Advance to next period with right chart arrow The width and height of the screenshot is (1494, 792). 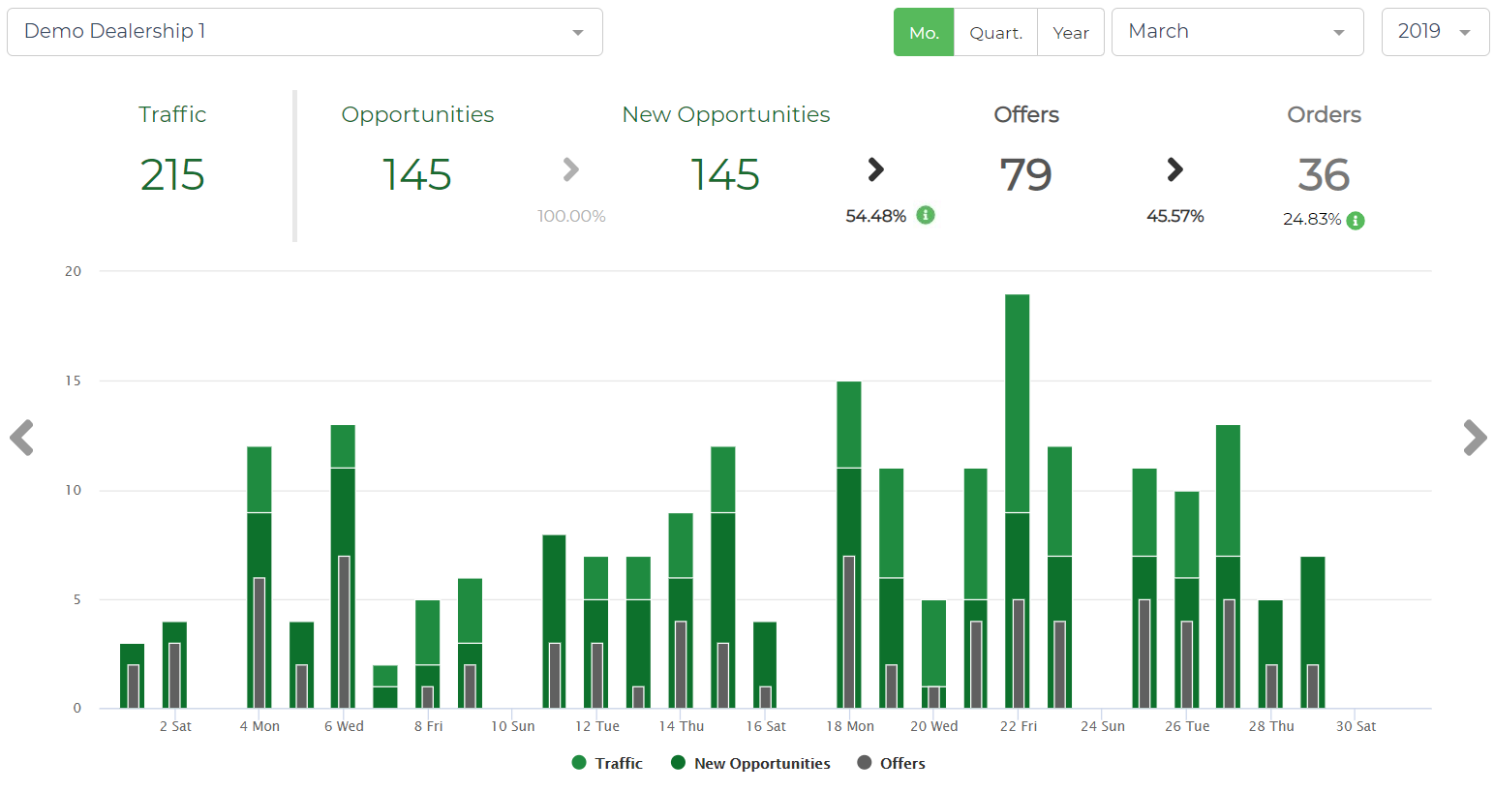pos(1474,438)
